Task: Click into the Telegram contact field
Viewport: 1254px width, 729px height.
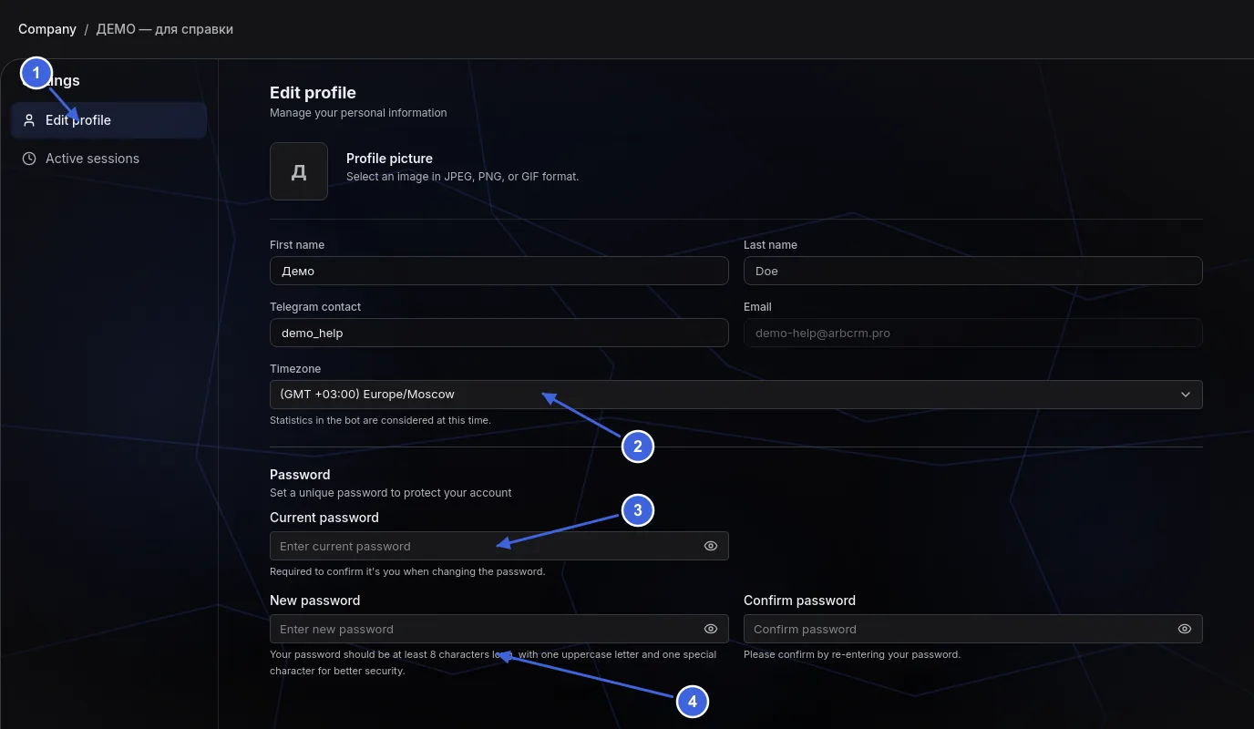Action: tap(499, 333)
